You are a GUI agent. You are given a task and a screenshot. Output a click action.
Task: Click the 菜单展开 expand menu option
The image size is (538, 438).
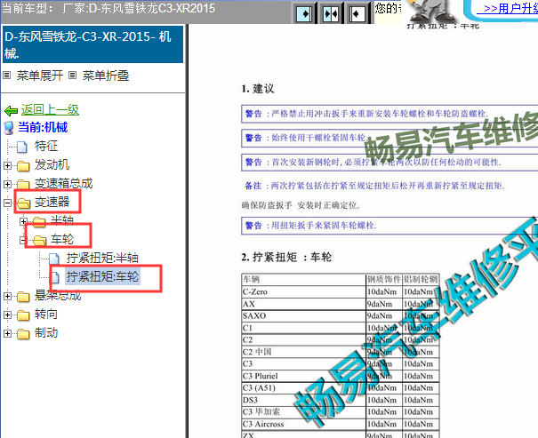click(40, 76)
